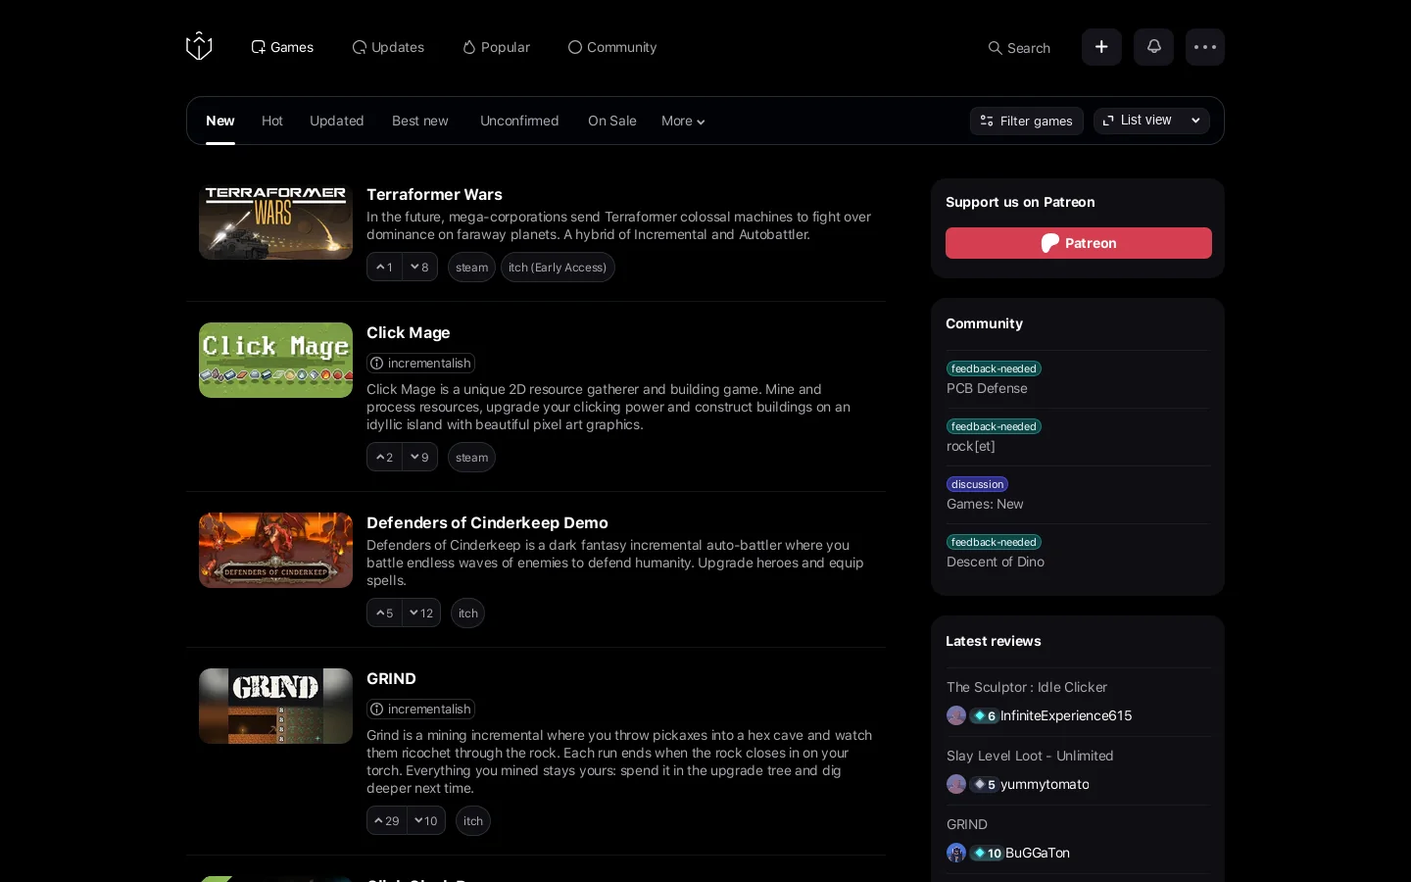The image size is (1411, 882).
Task: Open the Games: New discussion
Action: click(x=985, y=504)
